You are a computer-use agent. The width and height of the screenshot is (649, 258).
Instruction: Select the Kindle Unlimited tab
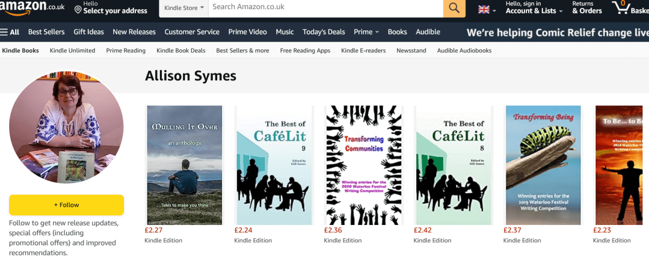(x=72, y=50)
